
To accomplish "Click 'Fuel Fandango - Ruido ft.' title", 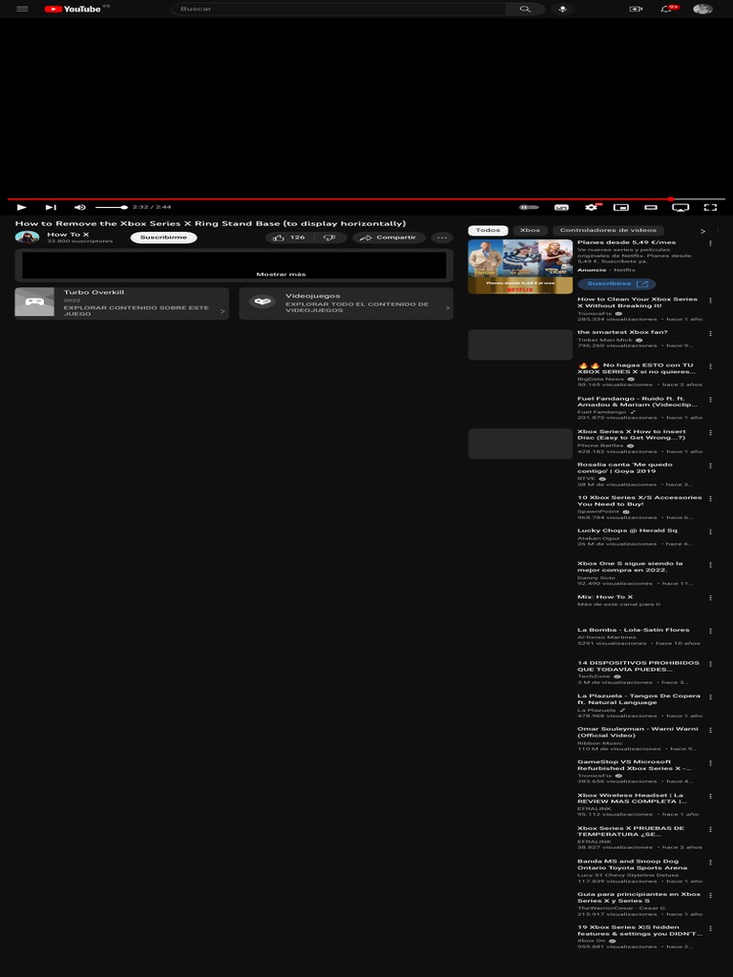I will tap(637, 402).
